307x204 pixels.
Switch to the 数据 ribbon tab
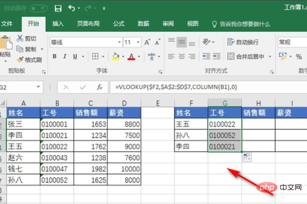(x=143, y=23)
